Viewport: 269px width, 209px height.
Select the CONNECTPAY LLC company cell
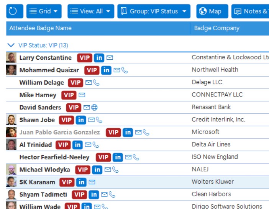click(x=217, y=95)
